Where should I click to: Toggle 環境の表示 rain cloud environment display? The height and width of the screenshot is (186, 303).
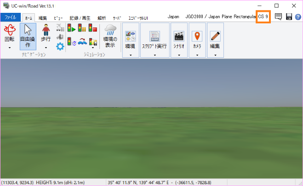coord(110,36)
